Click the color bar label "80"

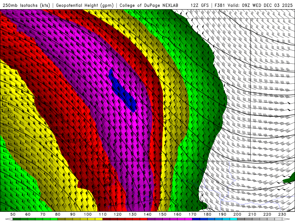pos(58,214)
